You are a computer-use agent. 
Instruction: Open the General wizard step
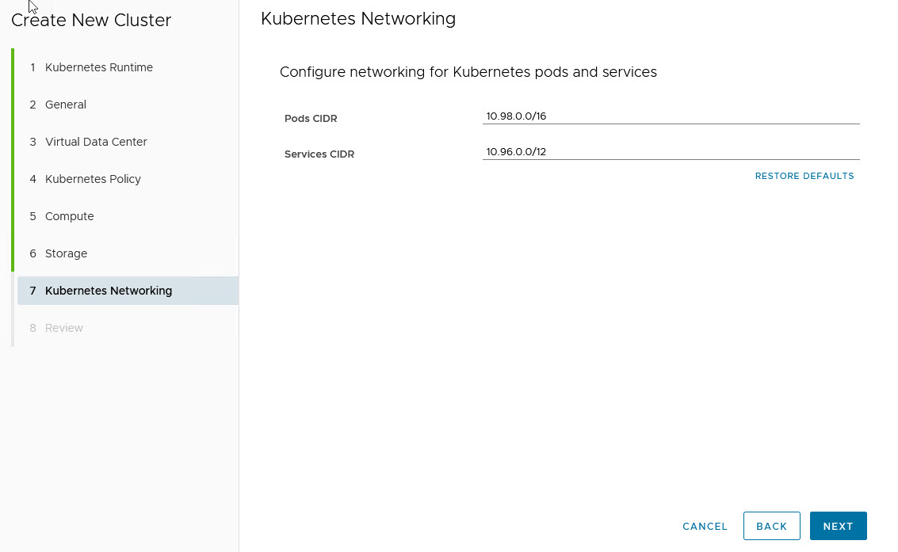66,105
